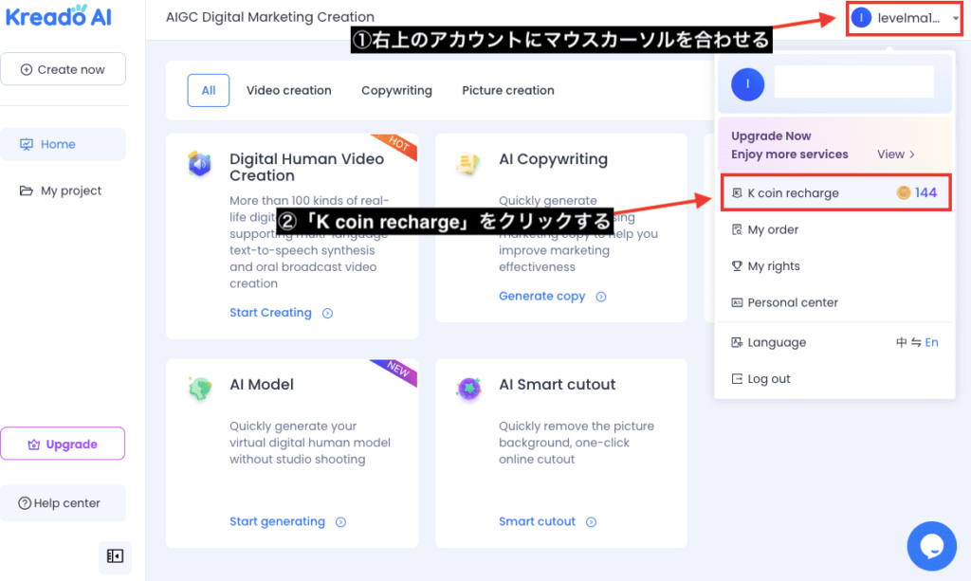Open the Home sidebar item
Screen dimensions: 971x581
pyautogui.click(x=64, y=144)
